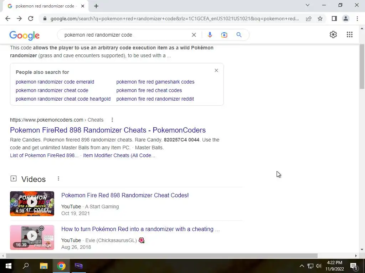Open notification center icon
This screenshot has height=273, width=365.
click(354, 266)
